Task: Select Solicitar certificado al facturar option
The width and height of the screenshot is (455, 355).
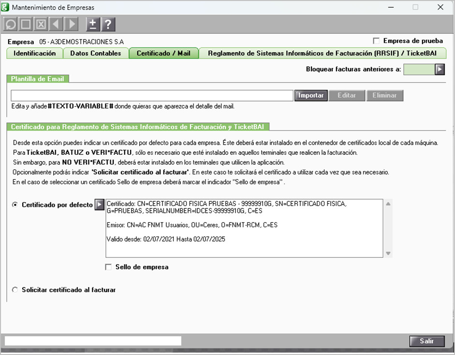Action: [15, 290]
